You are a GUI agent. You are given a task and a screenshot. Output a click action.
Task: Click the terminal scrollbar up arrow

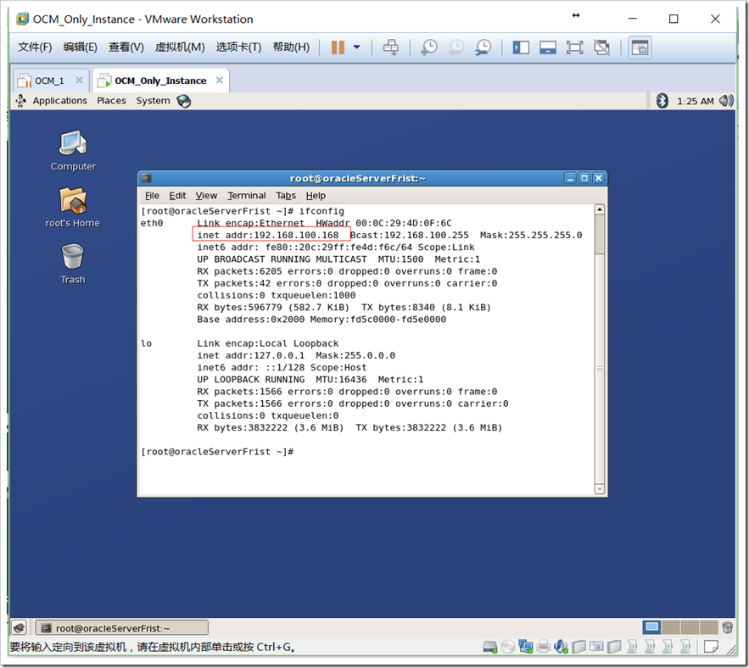point(600,209)
